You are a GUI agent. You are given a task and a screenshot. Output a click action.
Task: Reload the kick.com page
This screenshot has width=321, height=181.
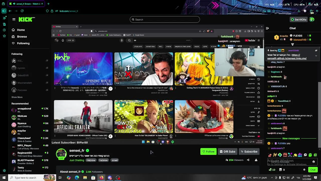click(22, 11)
